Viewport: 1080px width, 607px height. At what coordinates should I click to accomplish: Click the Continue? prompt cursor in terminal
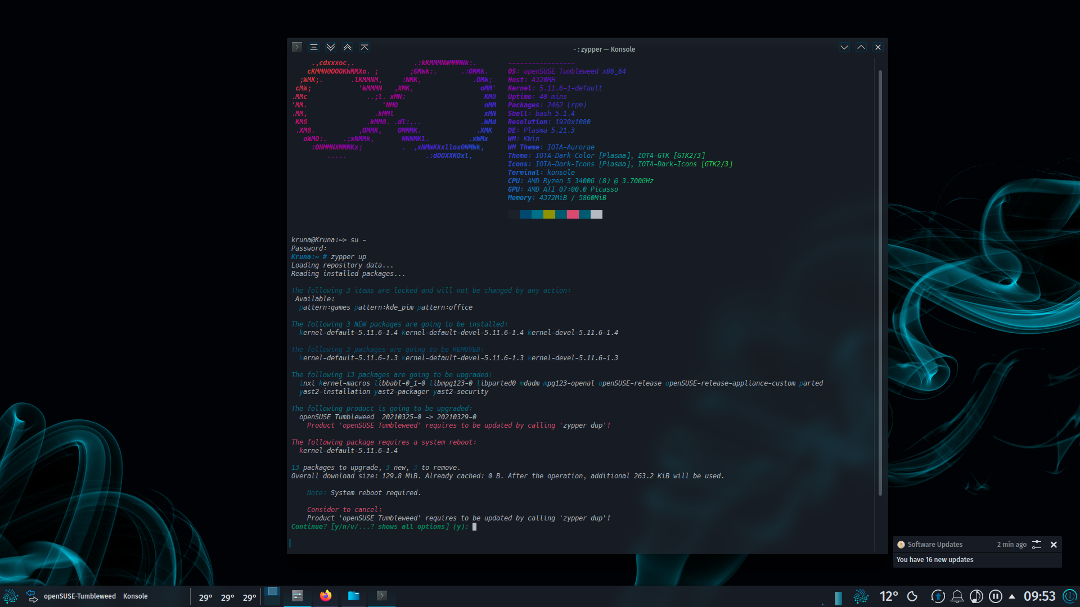tap(474, 527)
